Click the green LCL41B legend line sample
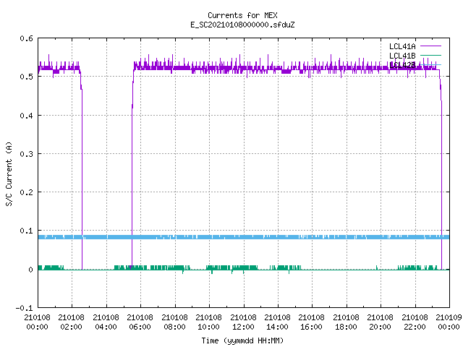Viewport: 463px width, 347px height. (430, 55)
